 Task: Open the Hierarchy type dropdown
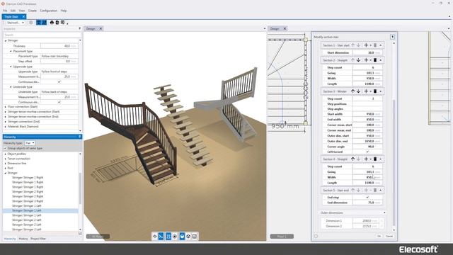click(30, 143)
